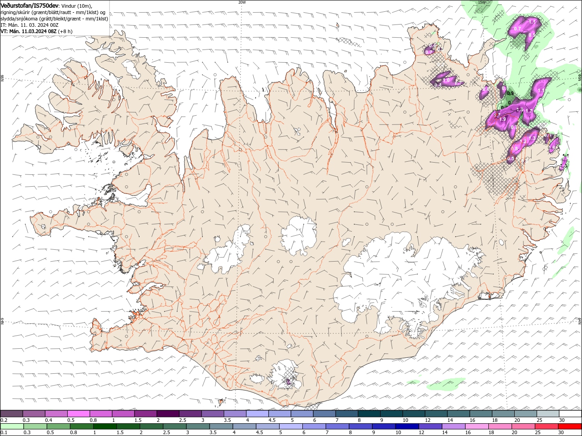Click the '1.9' precipitation value on the map

(x=502, y=119)
